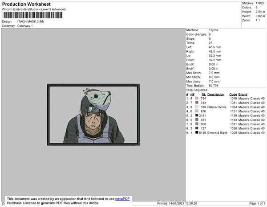This screenshot has height=207, width=267.
Task: Select the Max Stitch value 7.0 mm
Action: coord(214,73)
